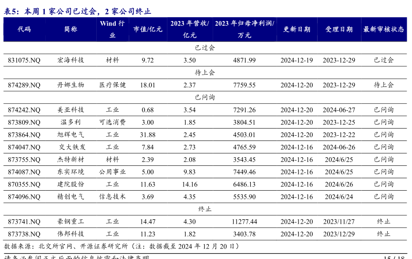Screen dimensions: 412x259
Task: Click the '2023 年归母净利润/万元' column header
Action: 244,29
